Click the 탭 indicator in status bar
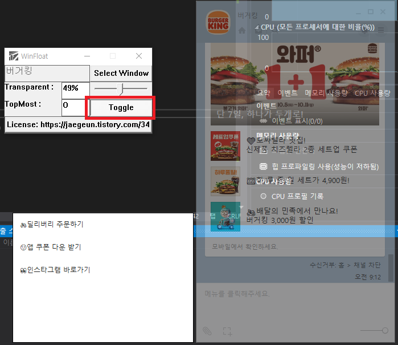The width and height of the screenshot is (398, 345). [213, 216]
